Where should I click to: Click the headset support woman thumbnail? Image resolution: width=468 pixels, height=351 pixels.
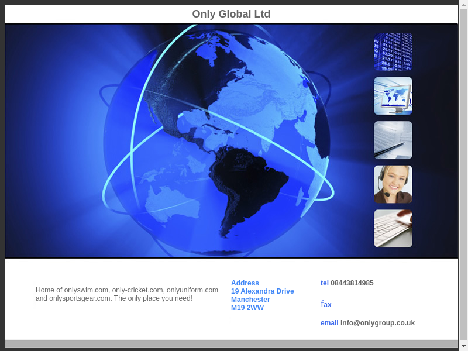pyautogui.click(x=393, y=184)
